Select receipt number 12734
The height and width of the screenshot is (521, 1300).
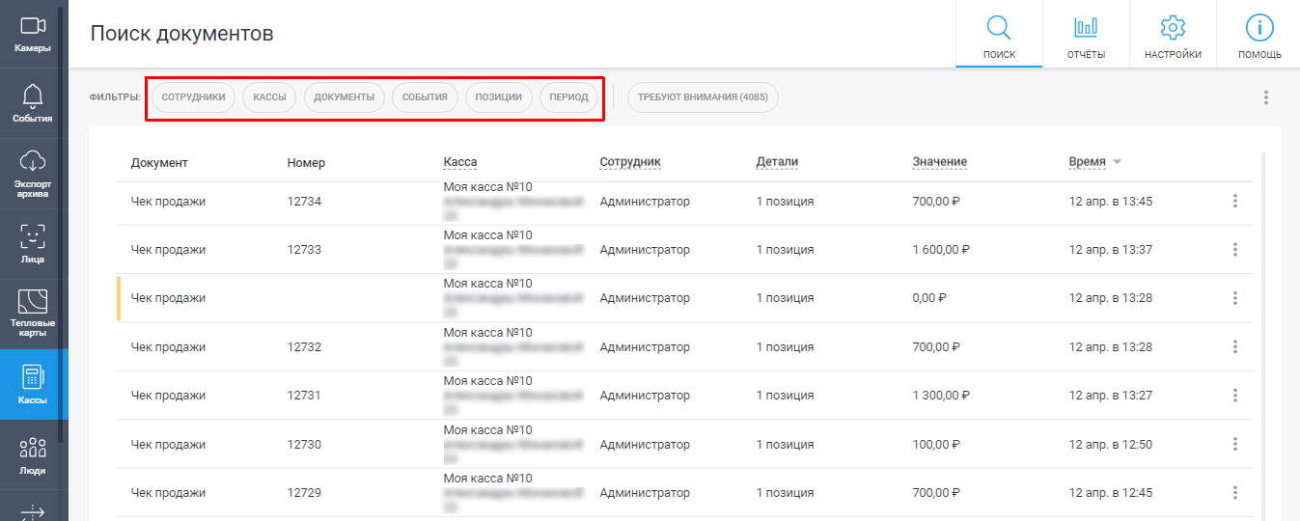304,202
